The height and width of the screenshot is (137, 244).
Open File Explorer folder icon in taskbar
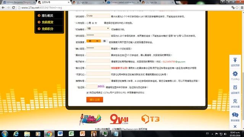(x=27, y=134)
